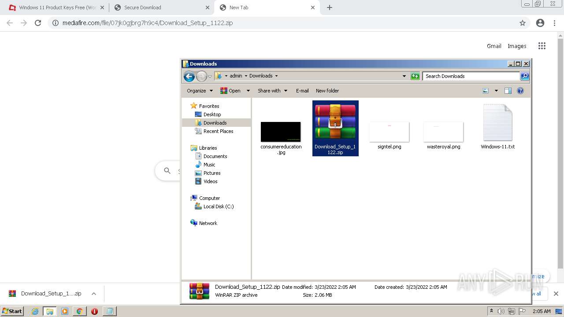The height and width of the screenshot is (317, 564).
Task: Go back in Downloads explorer window
Action: pyautogui.click(x=189, y=76)
